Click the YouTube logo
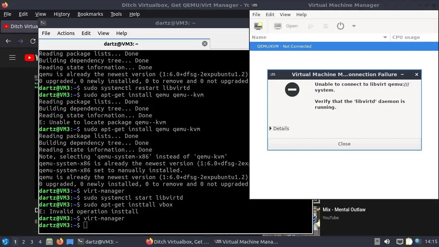The height and width of the screenshot is (247, 439). (31, 58)
